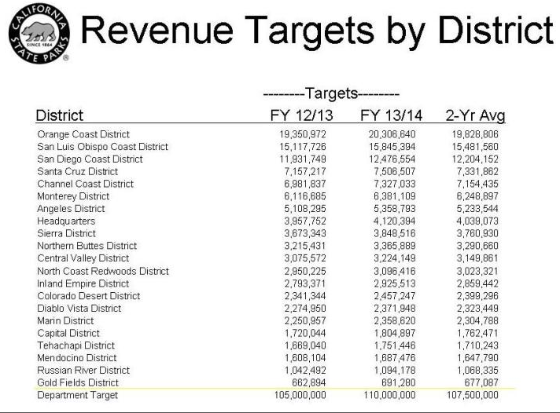Select the Sierra District label
This screenshot has height=413, width=560.
(66, 234)
